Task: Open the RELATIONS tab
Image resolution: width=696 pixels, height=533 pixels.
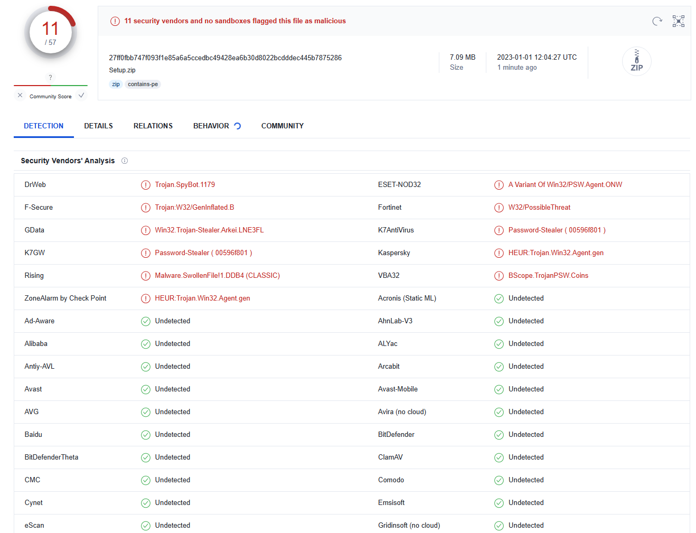Action: 153,126
